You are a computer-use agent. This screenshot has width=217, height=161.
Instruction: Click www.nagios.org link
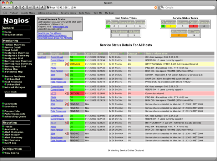pyautogui.click(x=61, y=26)
